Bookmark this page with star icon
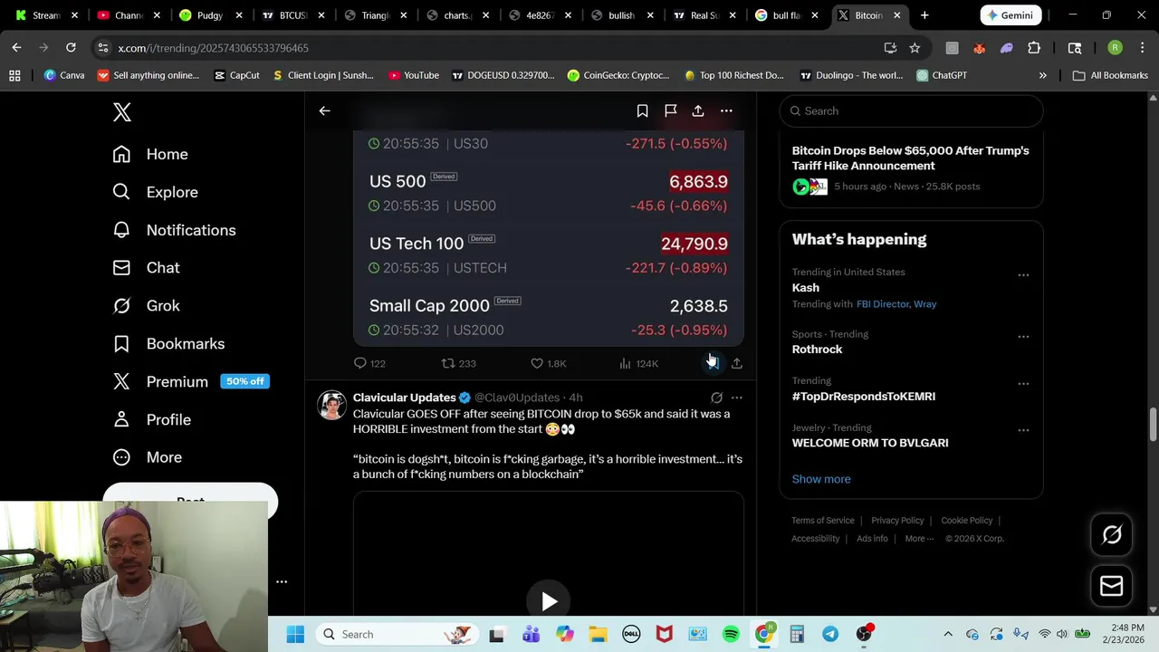 point(915,48)
